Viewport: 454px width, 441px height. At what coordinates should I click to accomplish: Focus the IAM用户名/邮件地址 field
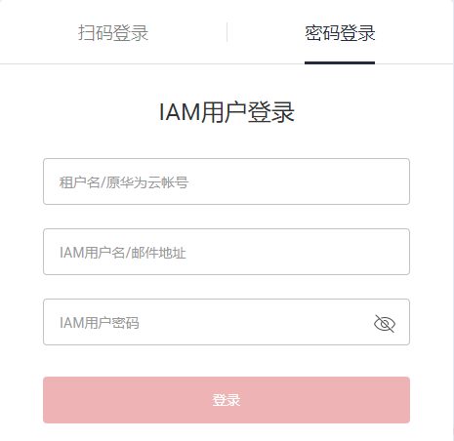(227, 252)
